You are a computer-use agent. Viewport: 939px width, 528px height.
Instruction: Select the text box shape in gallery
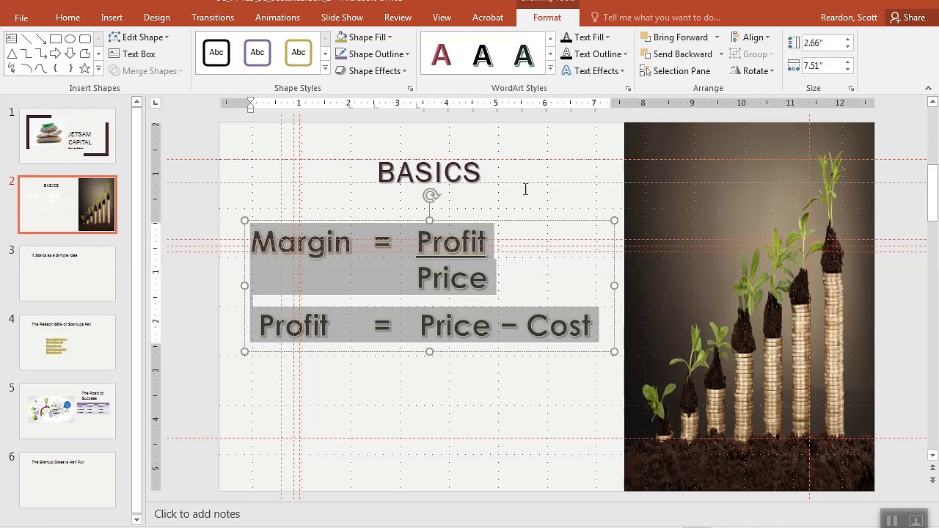[12, 39]
